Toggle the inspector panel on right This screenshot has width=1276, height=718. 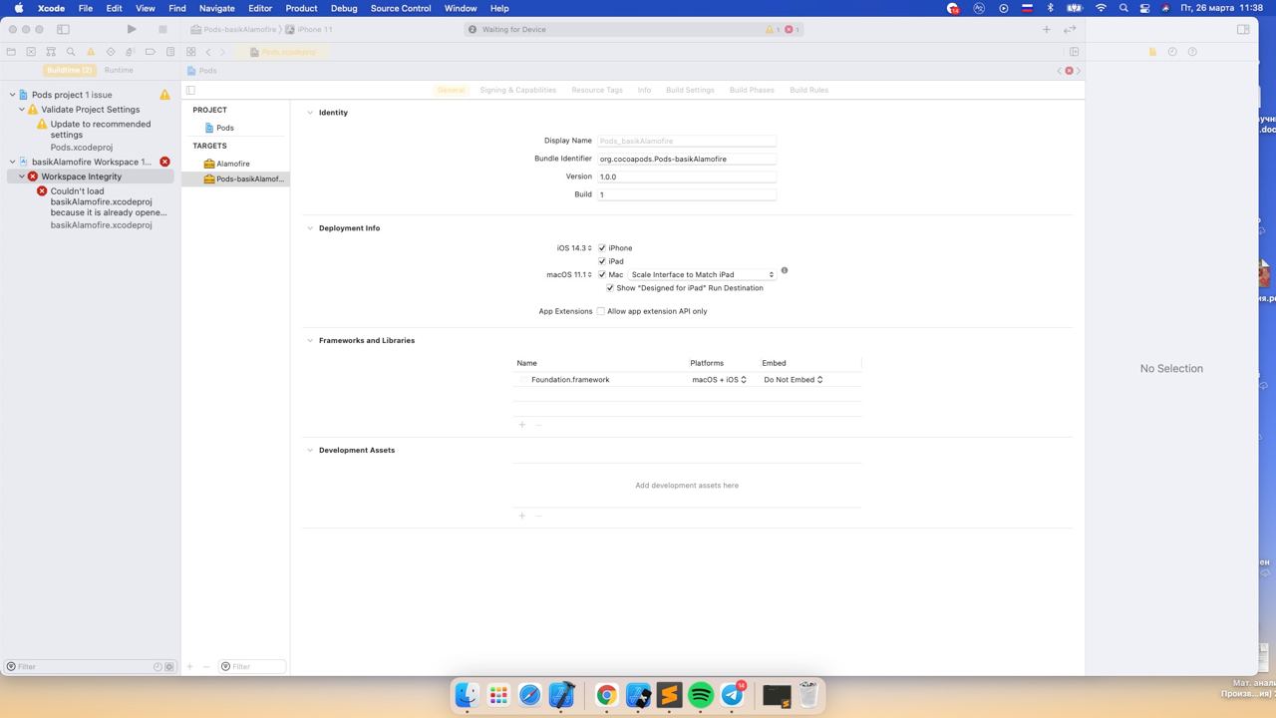coord(1243,29)
